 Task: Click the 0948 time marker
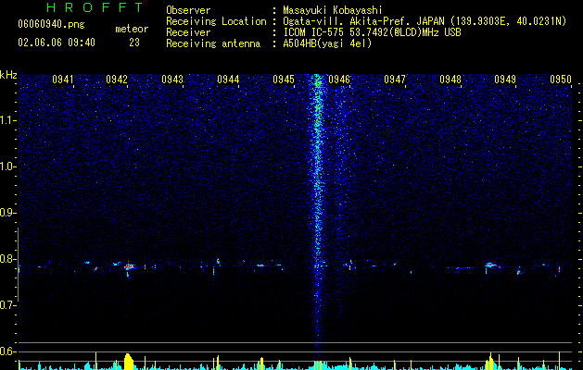point(450,80)
